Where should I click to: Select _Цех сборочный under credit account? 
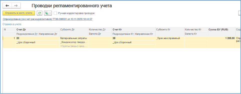click(133, 42)
